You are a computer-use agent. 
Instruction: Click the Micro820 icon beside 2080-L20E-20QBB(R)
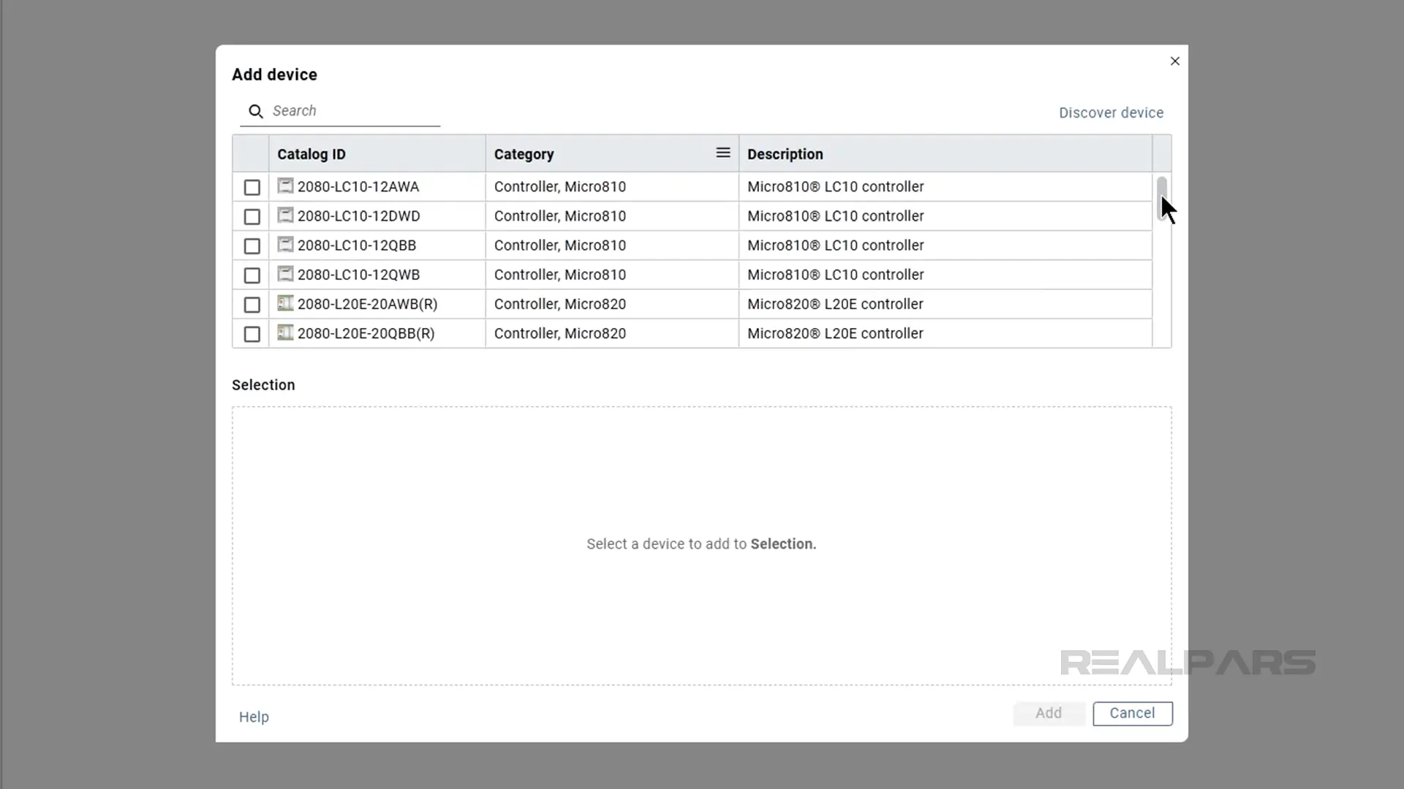pos(285,332)
